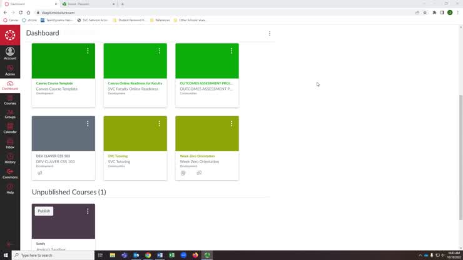Open Help in the sidebar
Screen dimensions: 463x260
10,189
